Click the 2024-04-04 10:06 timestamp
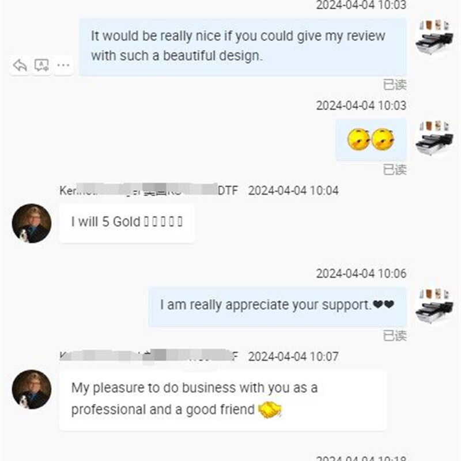The width and height of the screenshot is (461, 461). coord(361,273)
